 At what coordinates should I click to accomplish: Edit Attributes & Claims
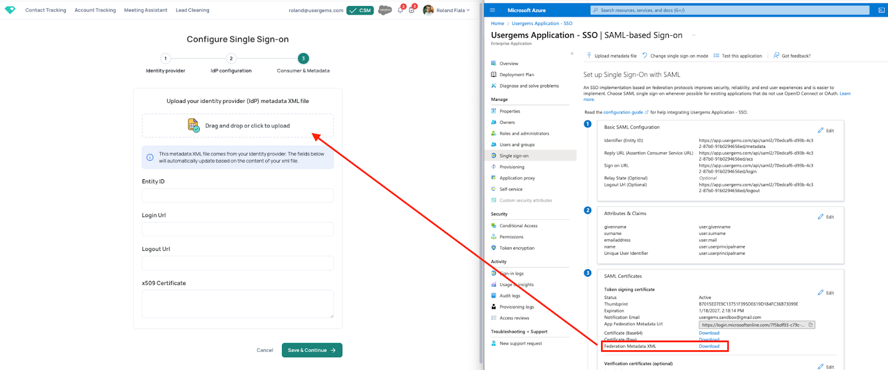pyautogui.click(x=826, y=217)
